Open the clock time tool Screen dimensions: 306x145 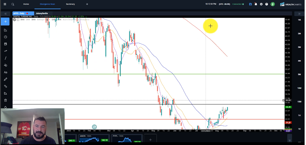click(6, 37)
